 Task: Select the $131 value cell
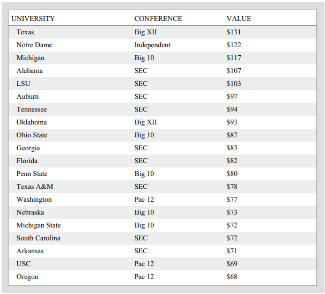click(x=234, y=32)
